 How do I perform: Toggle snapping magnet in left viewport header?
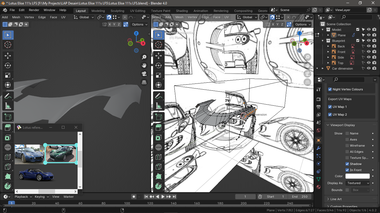(109, 17)
